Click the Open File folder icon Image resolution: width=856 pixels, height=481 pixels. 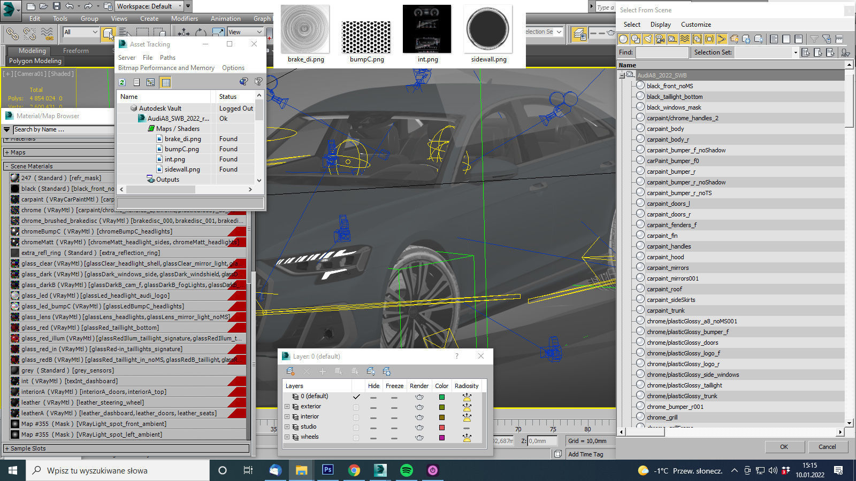click(44, 6)
